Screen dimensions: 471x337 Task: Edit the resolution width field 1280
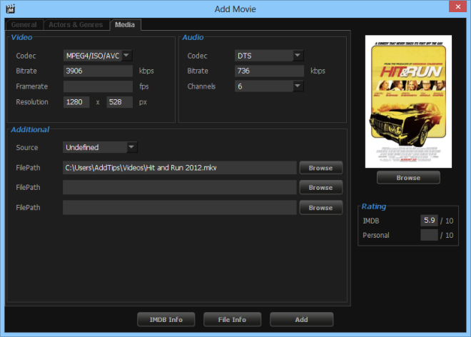pos(76,102)
